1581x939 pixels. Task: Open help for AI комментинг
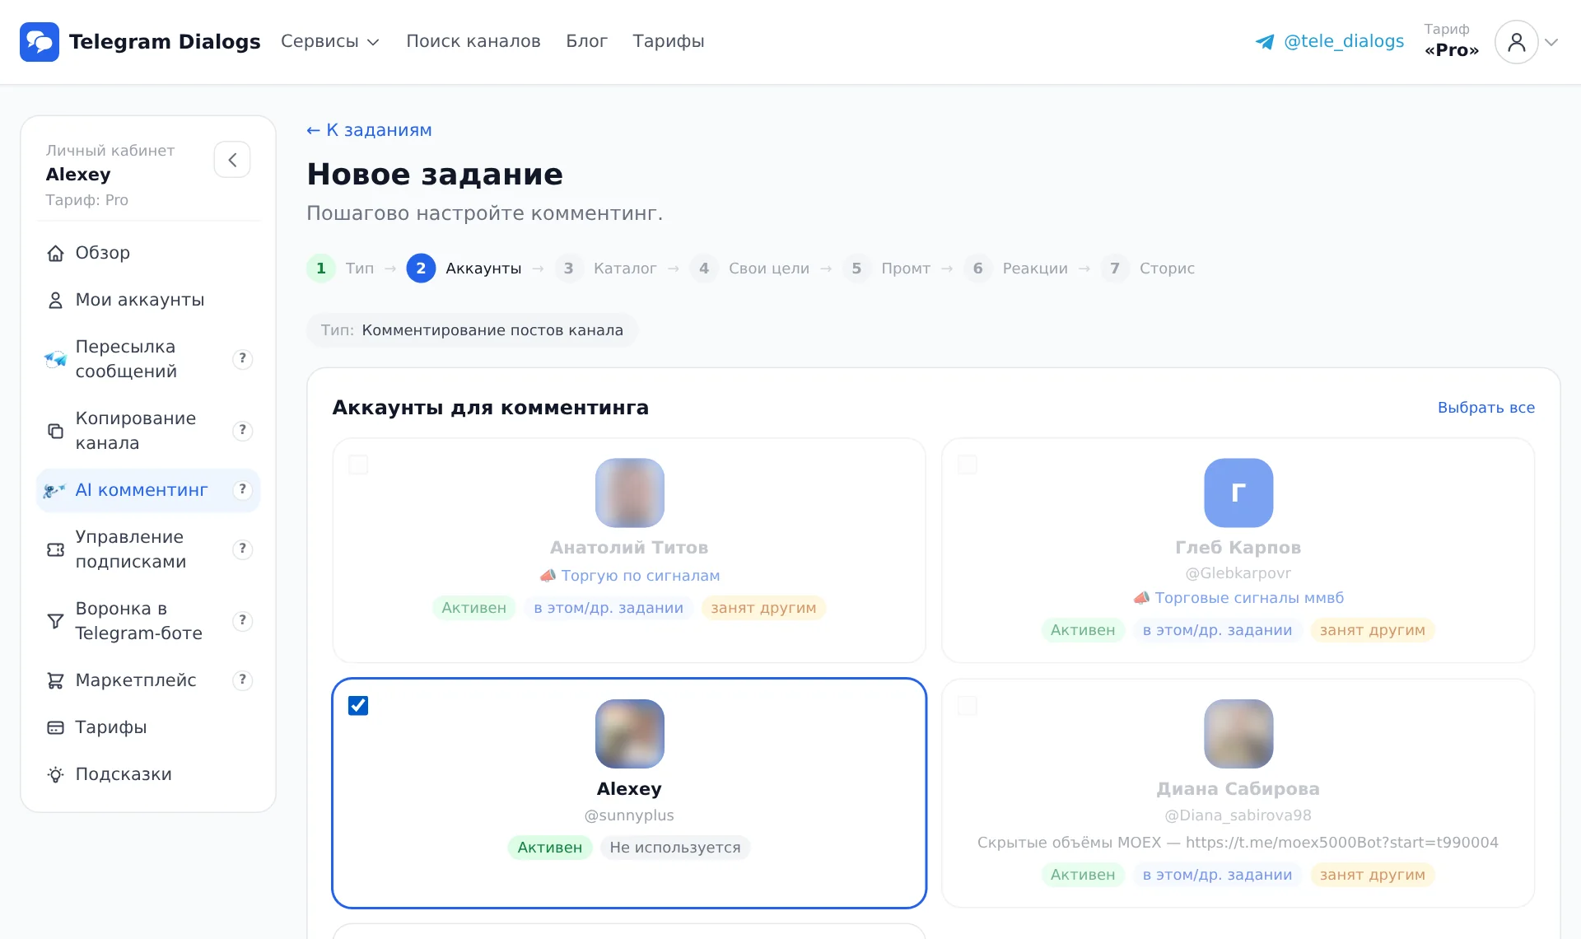(242, 489)
